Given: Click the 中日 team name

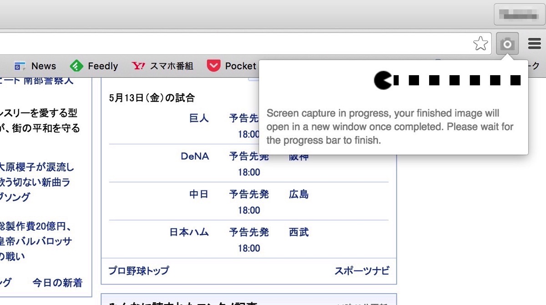Looking at the screenshot, I should [199, 194].
